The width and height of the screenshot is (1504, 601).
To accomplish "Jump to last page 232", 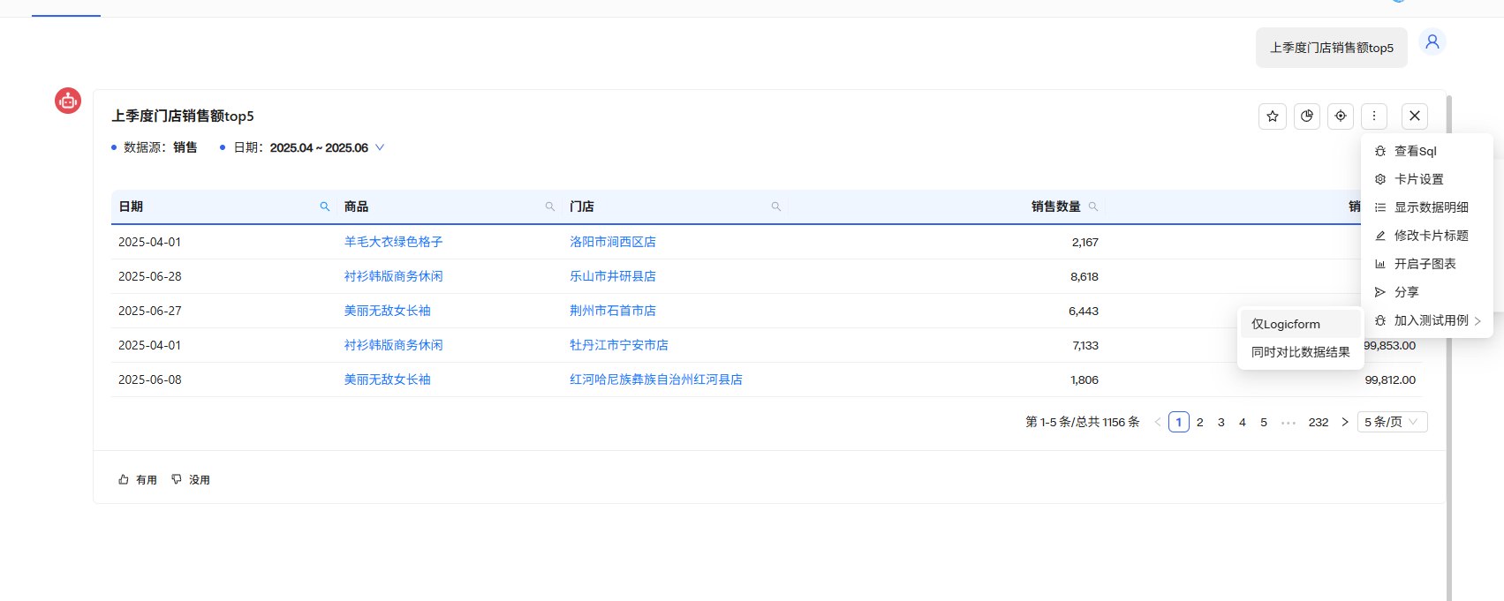I will 1319,422.
